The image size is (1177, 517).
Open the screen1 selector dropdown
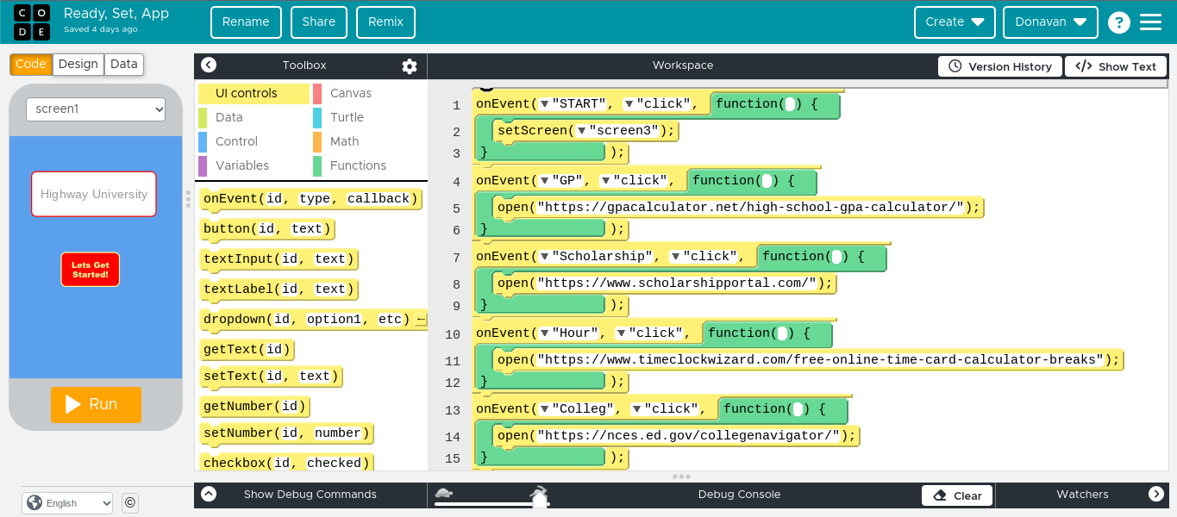(x=96, y=109)
